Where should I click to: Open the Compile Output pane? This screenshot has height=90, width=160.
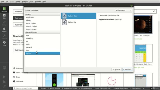(86, 88)
